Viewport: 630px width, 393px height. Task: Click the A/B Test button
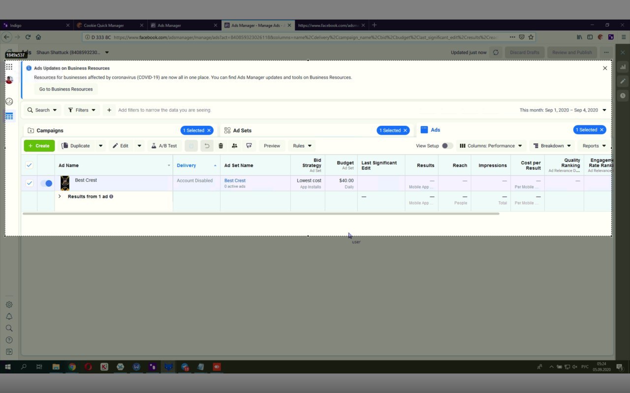click(164, 146)
